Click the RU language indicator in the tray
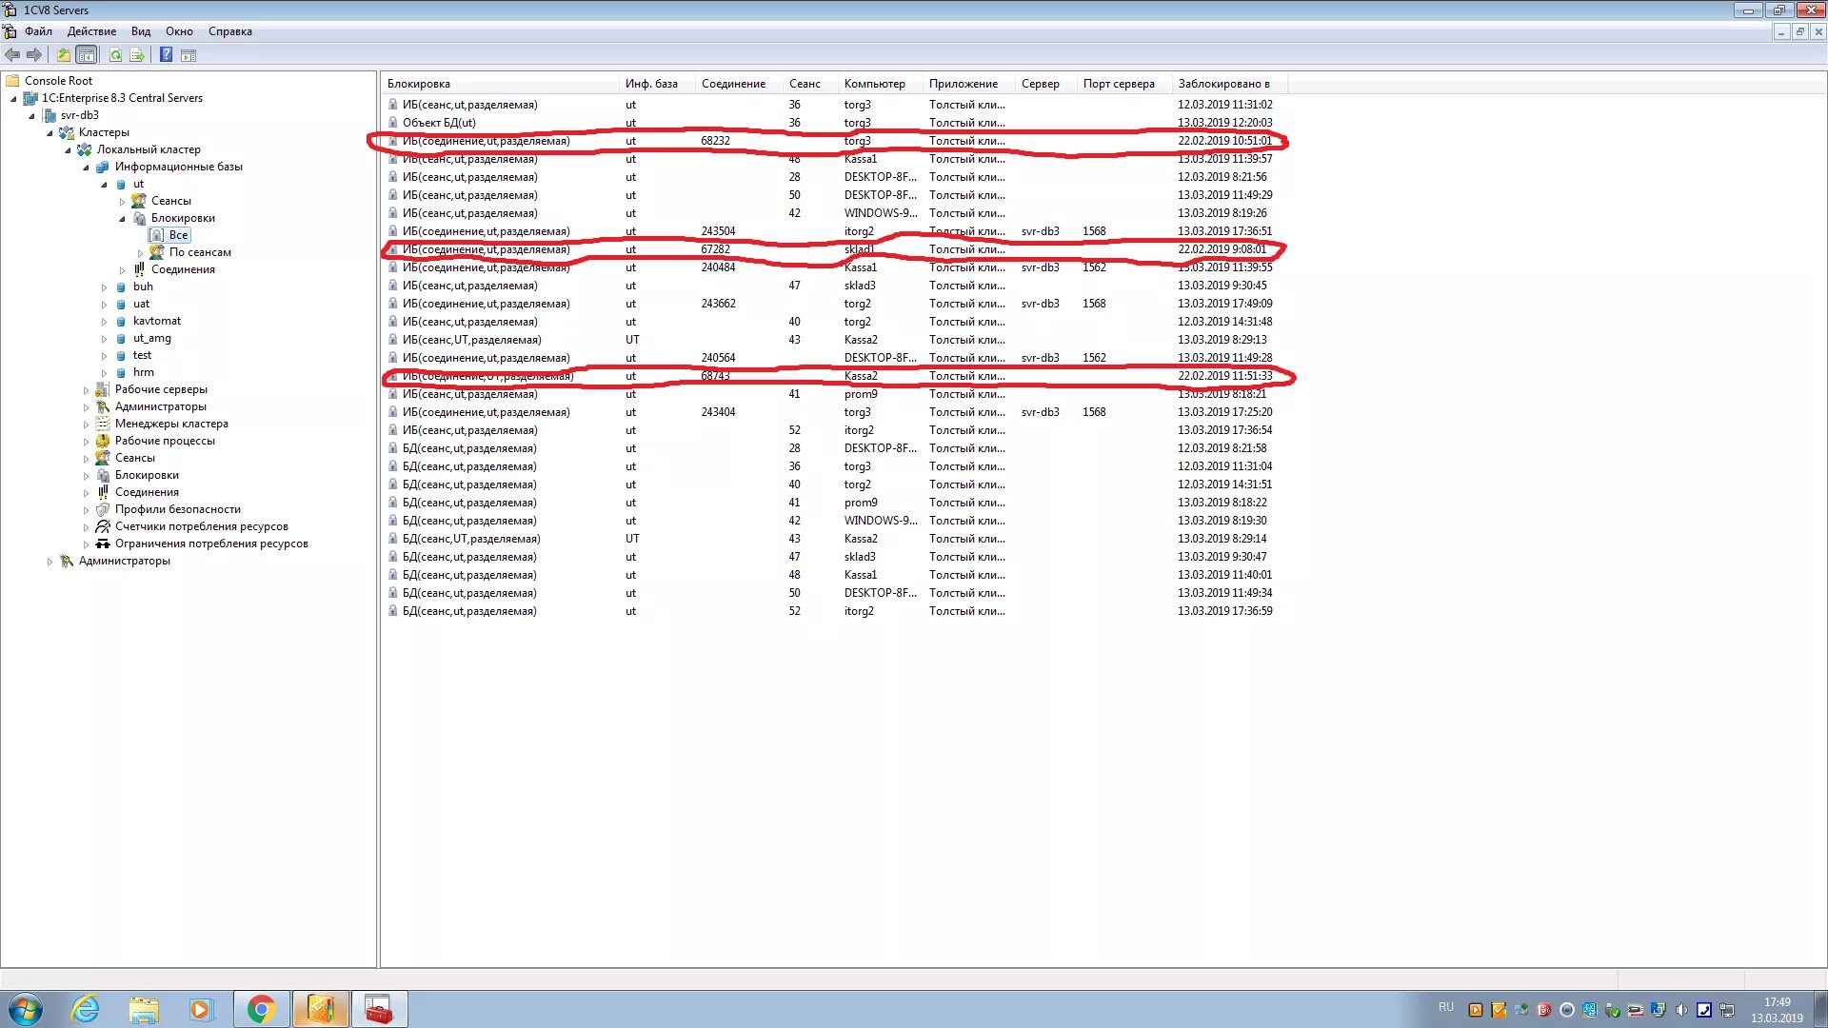This screenshot has height=1028, width=1828. pyautogui.click(x=1445, y=1007)
